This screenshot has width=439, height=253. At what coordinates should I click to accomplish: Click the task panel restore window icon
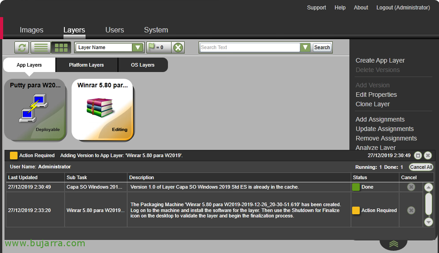tap(418, 155)
